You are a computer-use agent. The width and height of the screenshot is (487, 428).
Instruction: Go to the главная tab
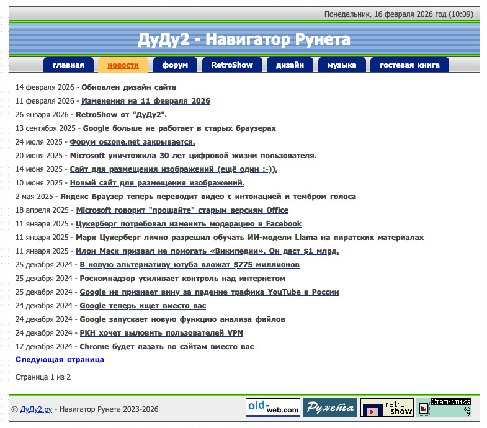coord(68,65)
